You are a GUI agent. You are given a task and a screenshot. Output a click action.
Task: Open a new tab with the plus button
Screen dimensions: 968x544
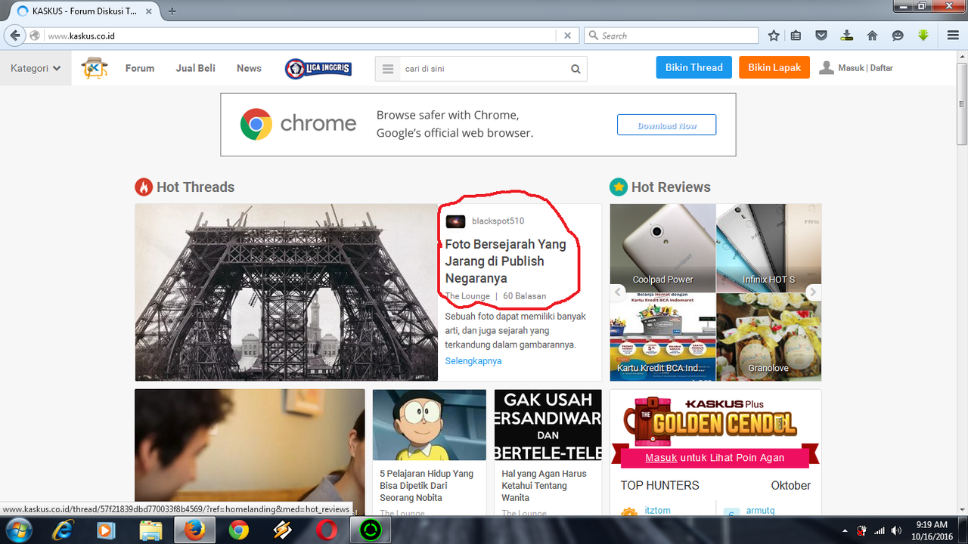coord(172,11)
